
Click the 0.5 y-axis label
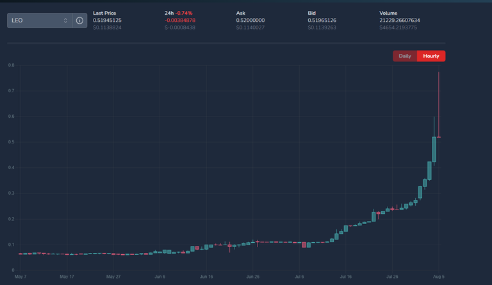click(12, 142)
